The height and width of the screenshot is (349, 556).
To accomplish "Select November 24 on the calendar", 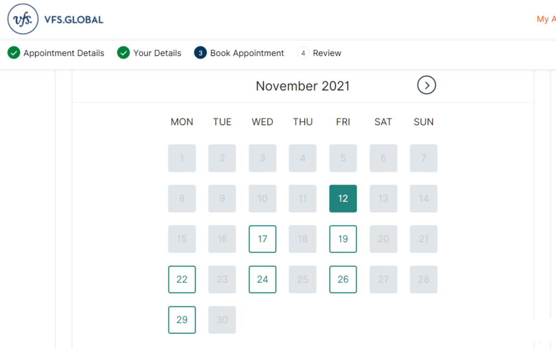I will click(x=262, y=279).
